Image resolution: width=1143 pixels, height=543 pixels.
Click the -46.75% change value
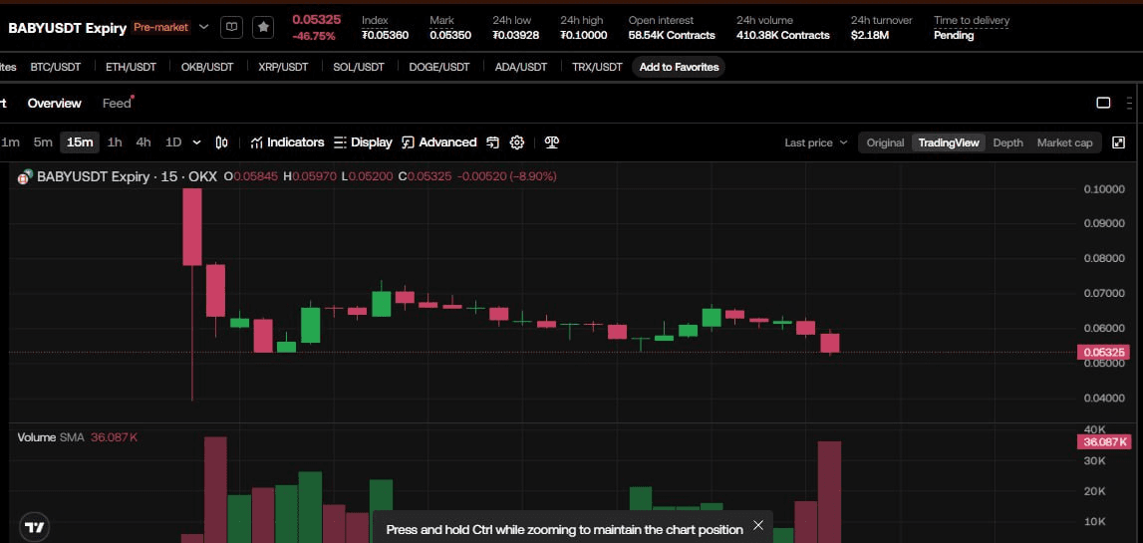point(314,36)
